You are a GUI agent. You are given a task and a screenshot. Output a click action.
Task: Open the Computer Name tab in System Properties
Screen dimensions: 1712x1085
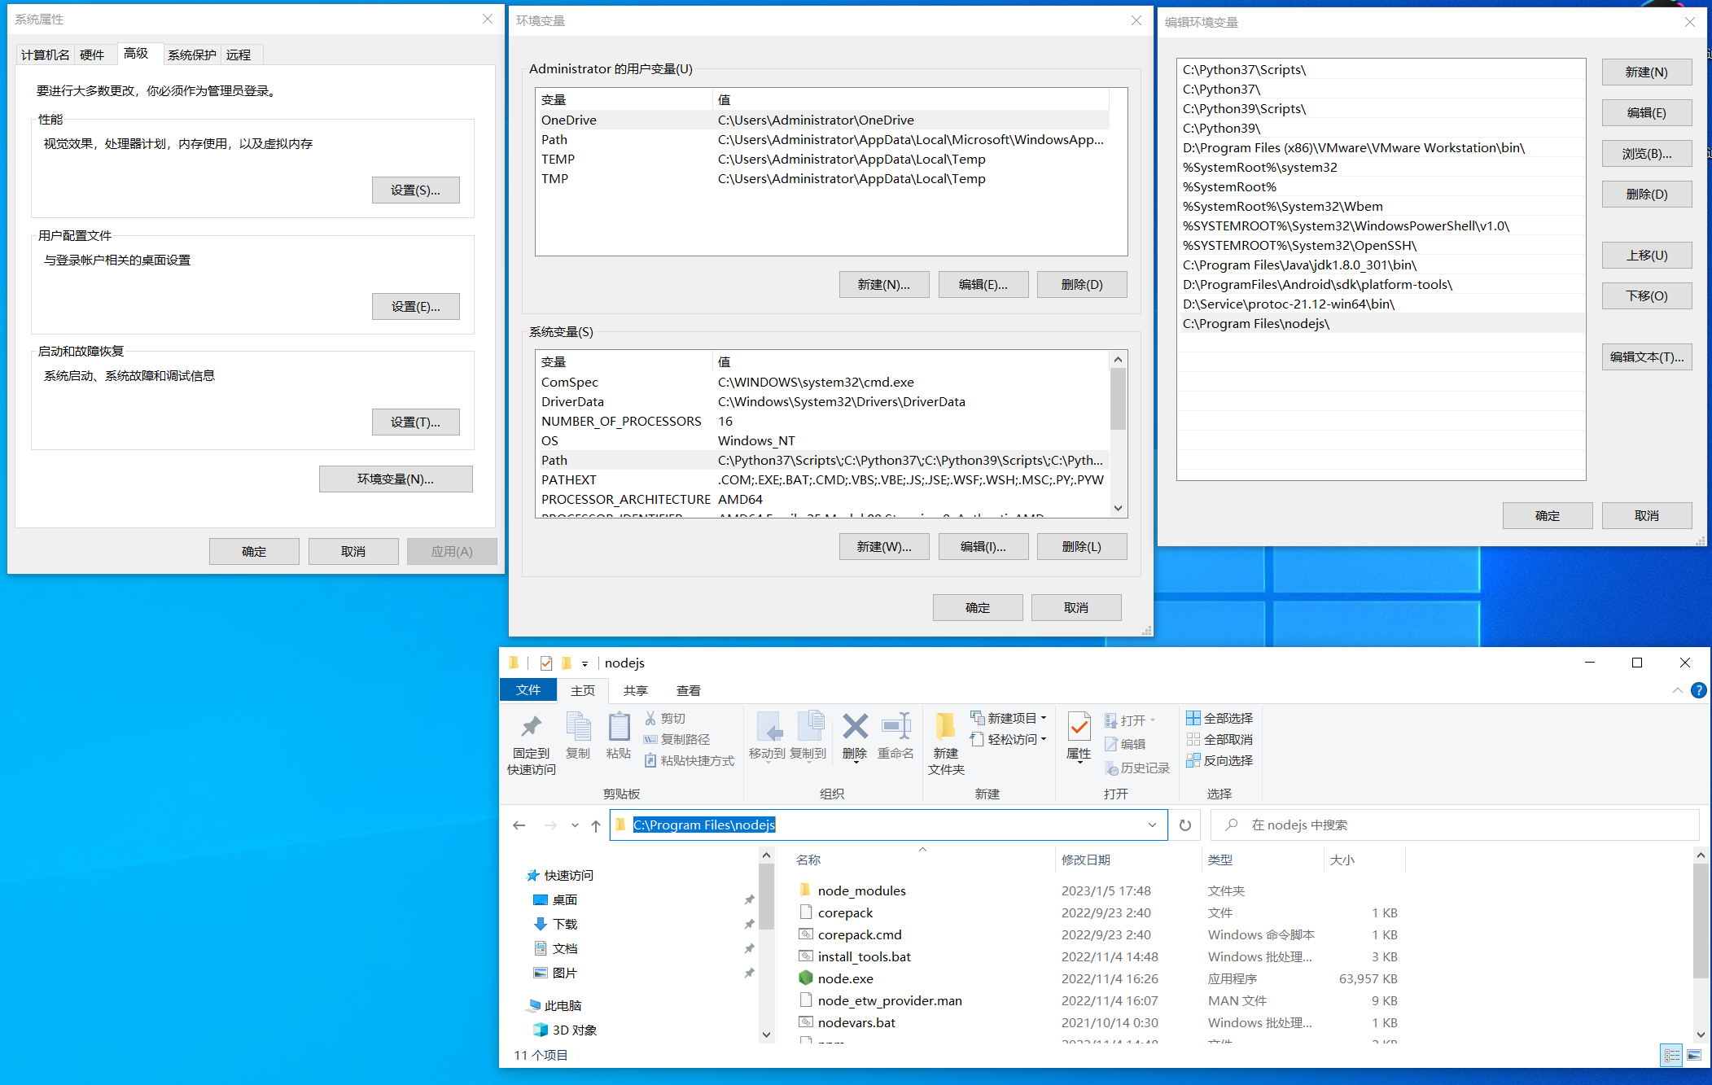click(46, 55)
